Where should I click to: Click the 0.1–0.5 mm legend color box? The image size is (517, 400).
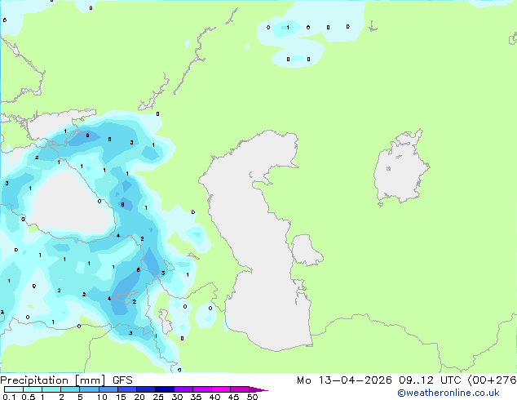click(x=14, y=389)
